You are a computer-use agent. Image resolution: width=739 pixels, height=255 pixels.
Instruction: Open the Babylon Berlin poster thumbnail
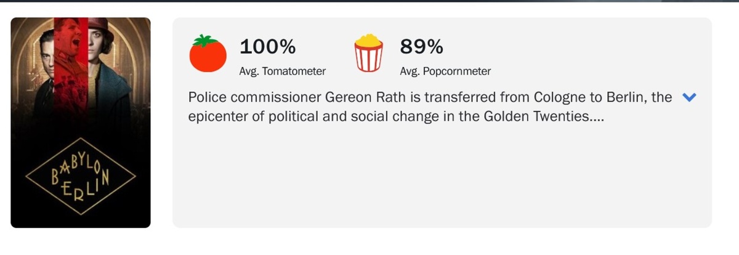click(x=81, y=123)
